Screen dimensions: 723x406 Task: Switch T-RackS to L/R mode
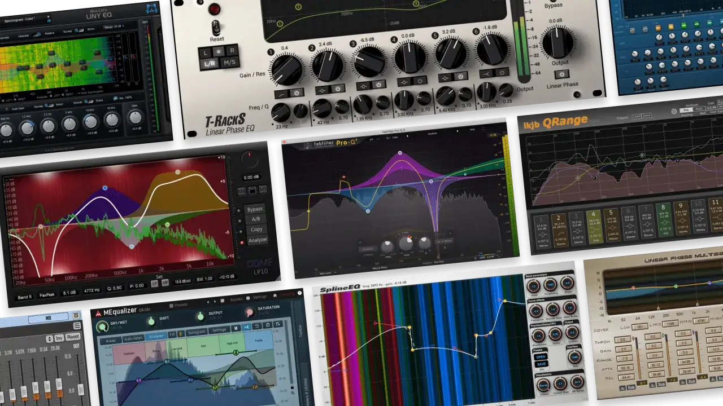point(208,64)
